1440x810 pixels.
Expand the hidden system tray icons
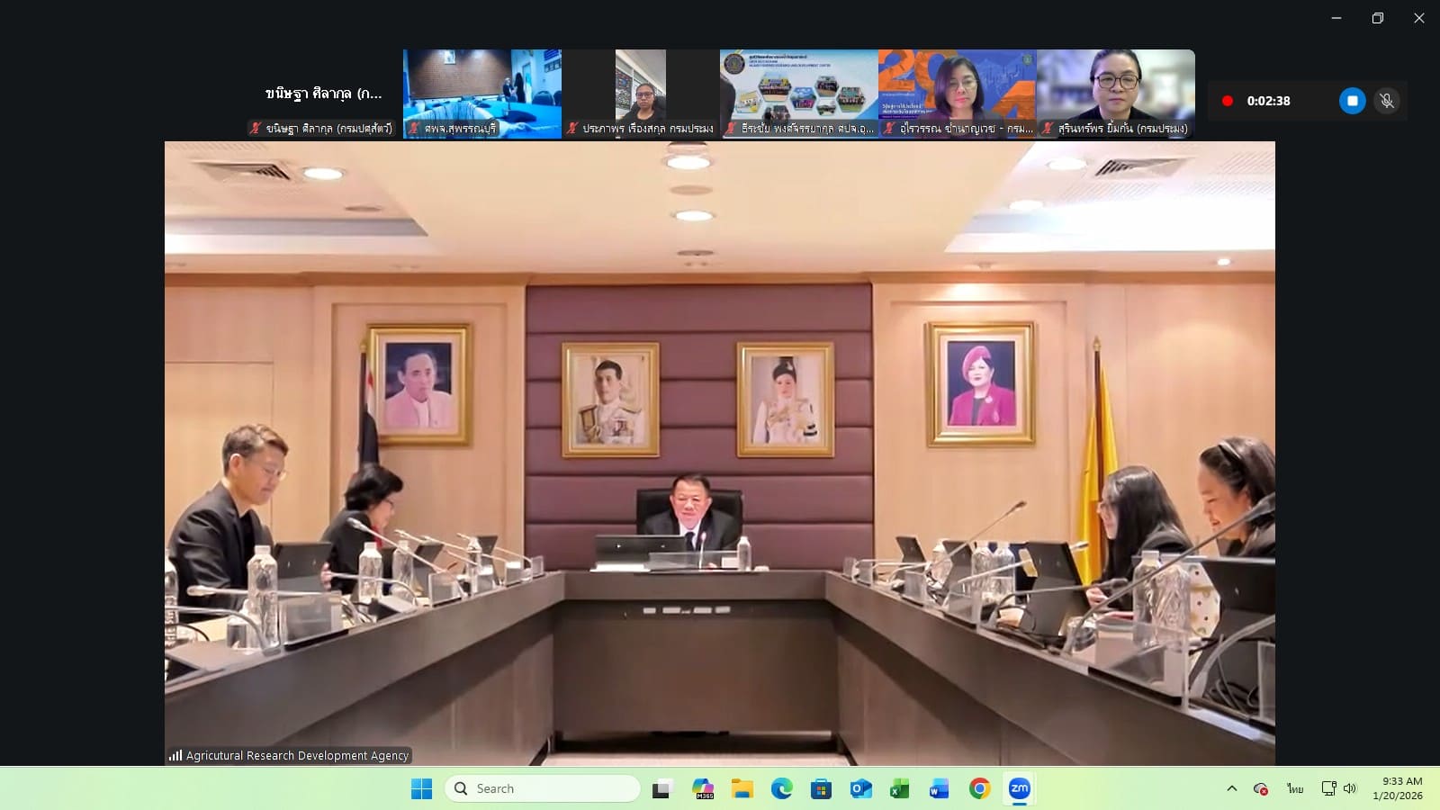coord(1231,788)
